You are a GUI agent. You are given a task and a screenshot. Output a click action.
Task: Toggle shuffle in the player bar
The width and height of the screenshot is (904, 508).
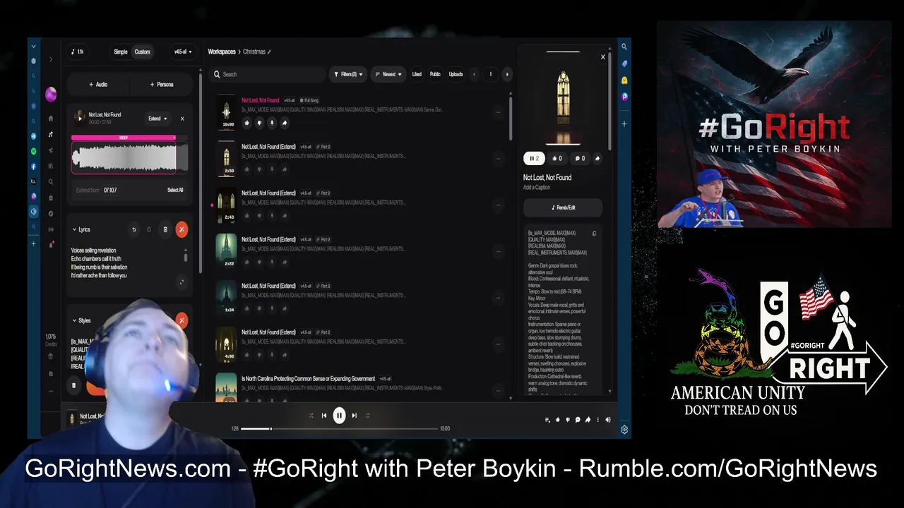click(x=311, y=416)
